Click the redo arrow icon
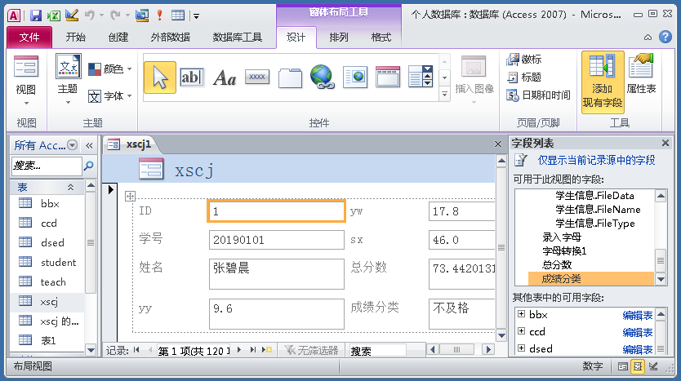681x381 pixels. (115, 16)
